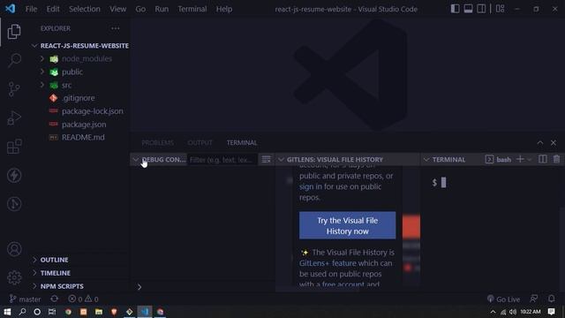Image resolution: width=565 pixels, height=318 pixels.
Task: Maximize the panel size with caret
Action: coord(539,143)
